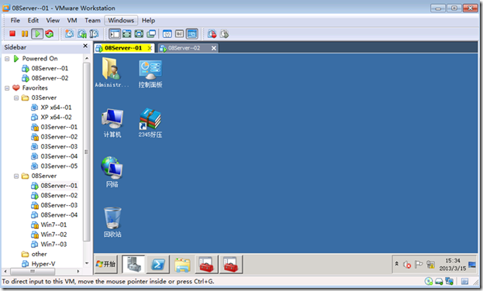Click the Appliance view toolbar icon
483x291 pixels.
tap(180, 34)
